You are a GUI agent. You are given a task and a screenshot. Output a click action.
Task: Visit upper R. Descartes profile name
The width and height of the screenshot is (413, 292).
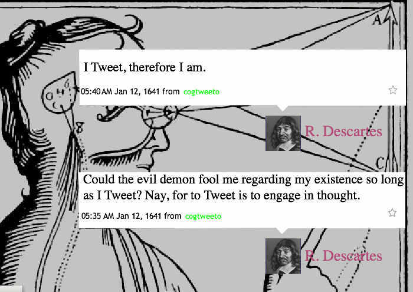343,131
